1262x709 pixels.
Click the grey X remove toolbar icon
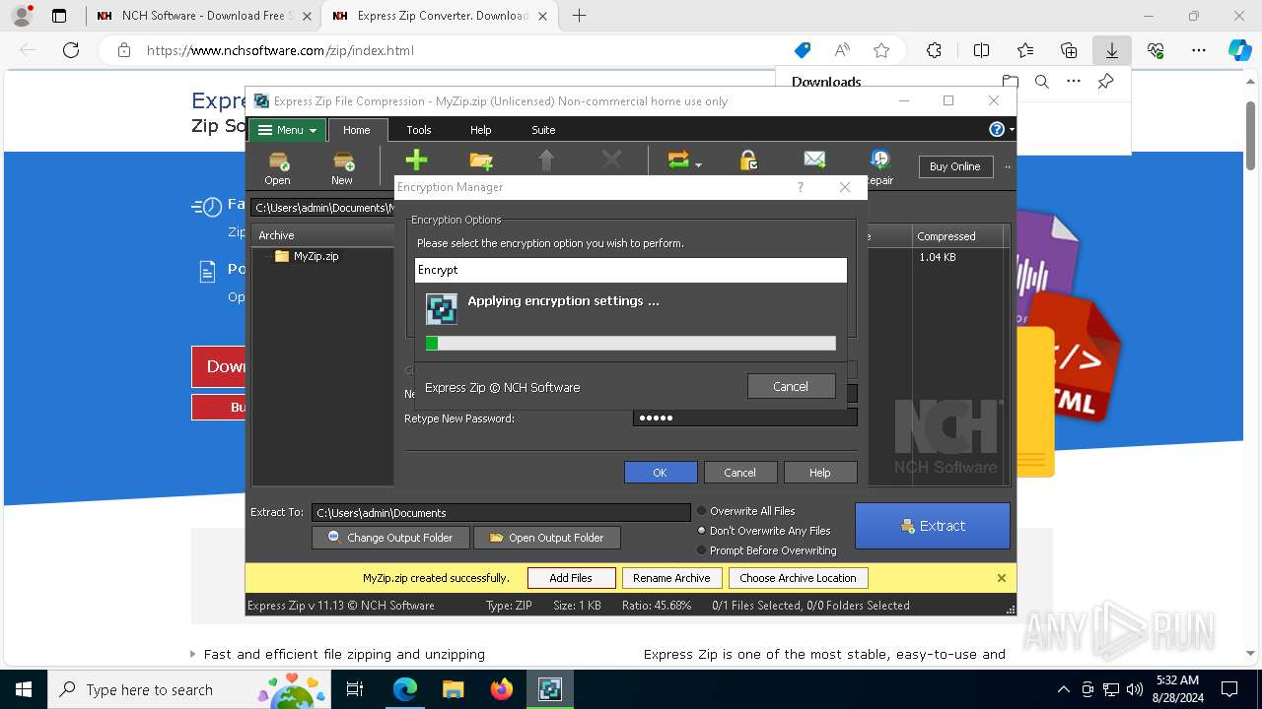point(611,161)
